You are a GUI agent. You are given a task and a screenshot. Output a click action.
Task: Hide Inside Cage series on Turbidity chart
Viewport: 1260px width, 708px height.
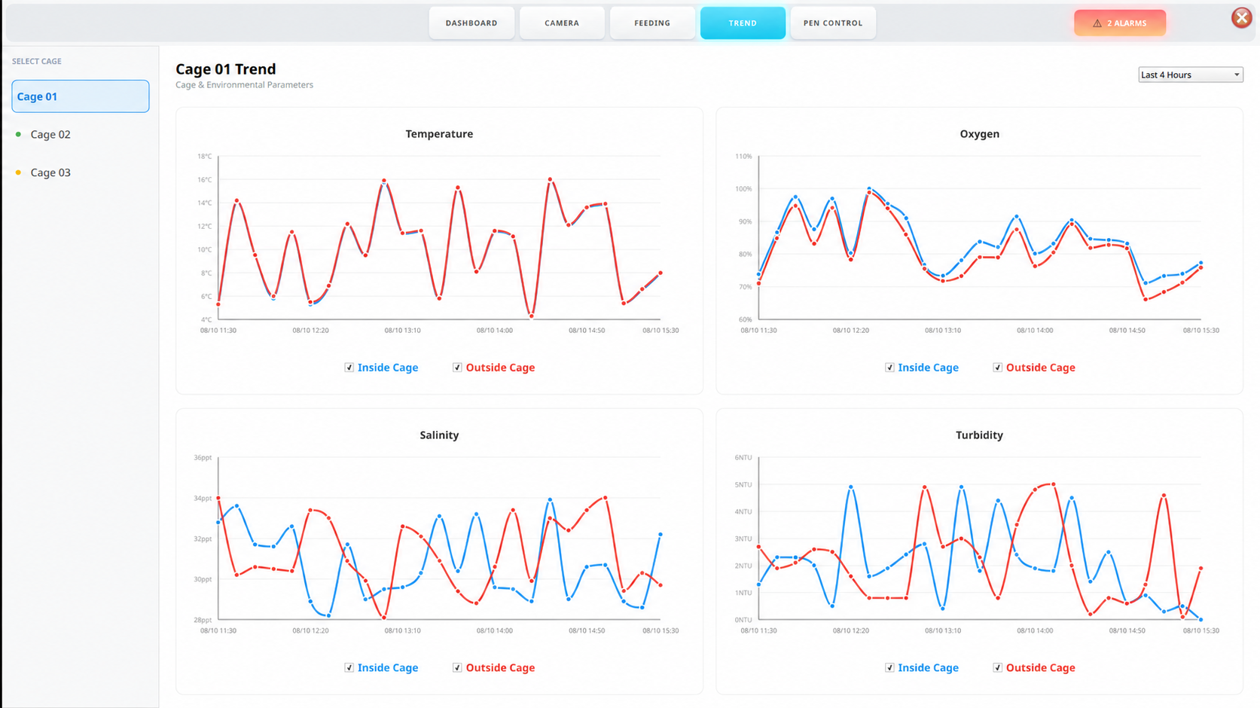pyautogui.click(x=889, y=667)
